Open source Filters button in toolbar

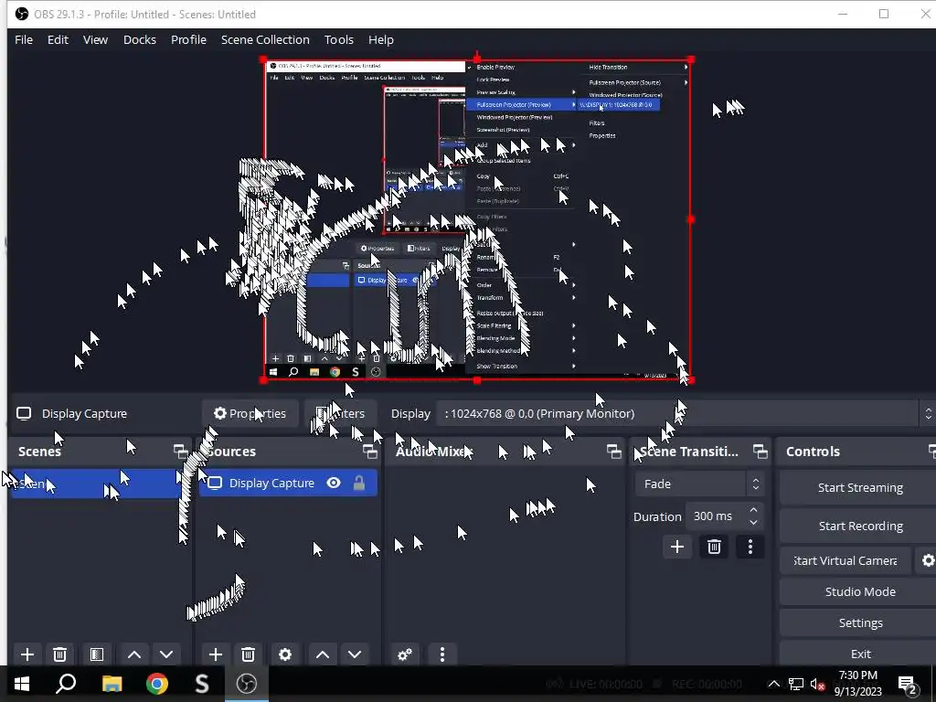[x=340, y=414]
